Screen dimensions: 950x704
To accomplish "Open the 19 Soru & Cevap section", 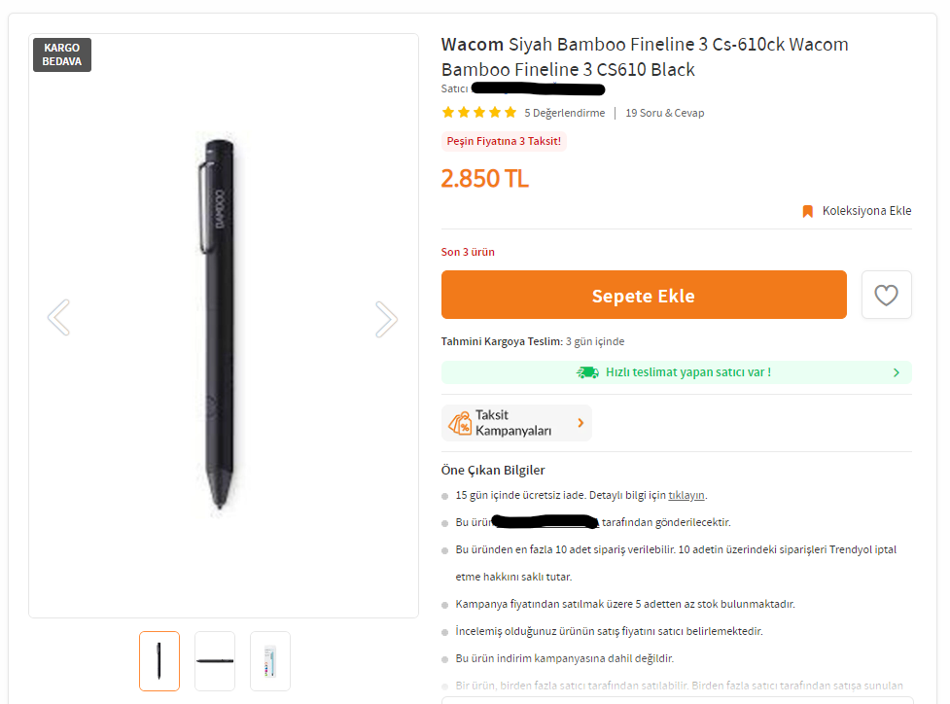I will [665, 113].
